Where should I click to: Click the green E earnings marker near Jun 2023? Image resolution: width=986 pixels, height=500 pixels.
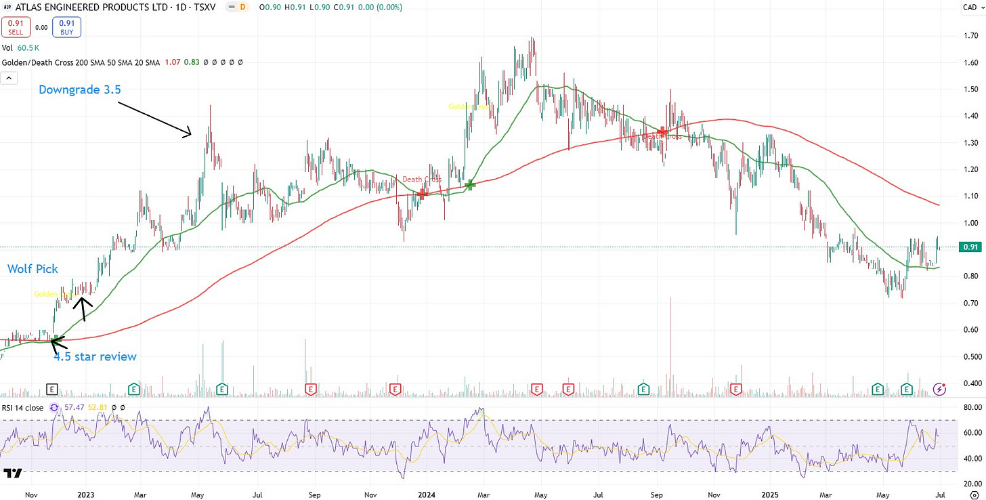[x=221, y=389]
